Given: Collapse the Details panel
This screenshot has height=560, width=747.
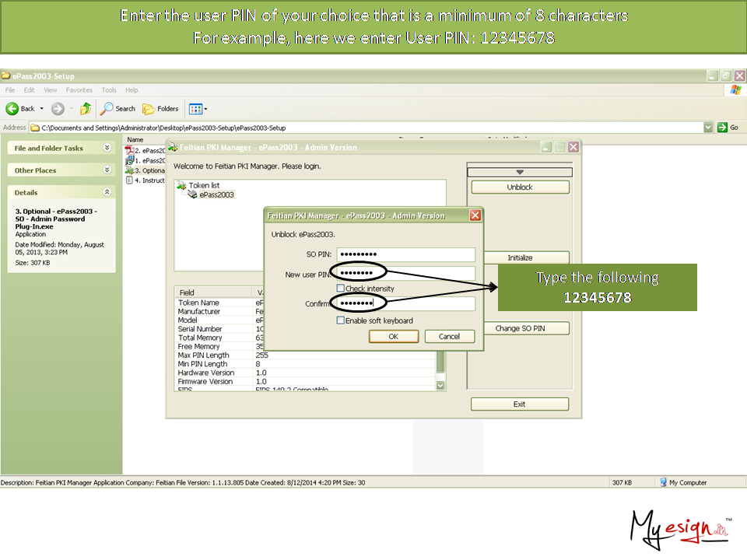Looking at the screenshot, I should click(x=107, y=192).
